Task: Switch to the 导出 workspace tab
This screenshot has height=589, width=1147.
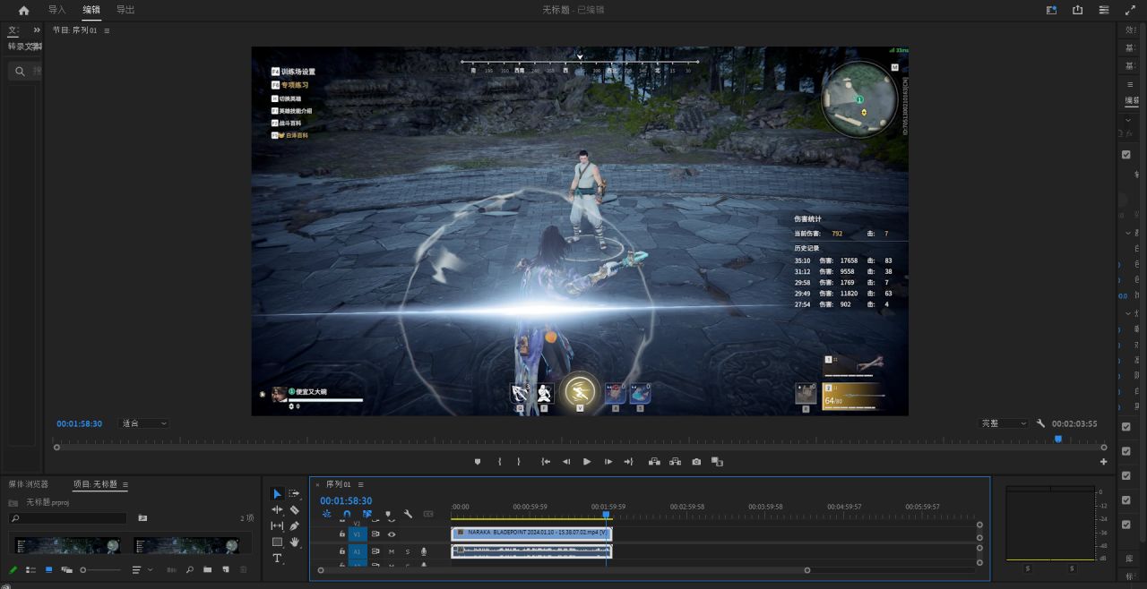Action: pos(125,10)
